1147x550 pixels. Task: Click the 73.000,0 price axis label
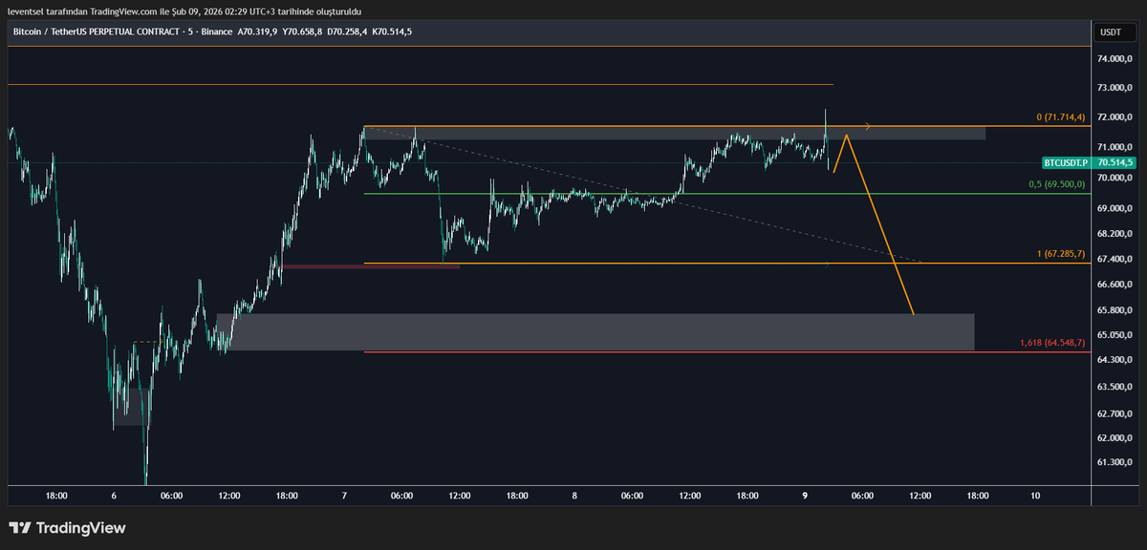click(1115, 88)
